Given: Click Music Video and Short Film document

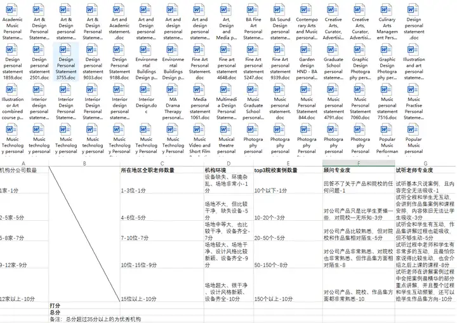Looking at the screenshot, I should (200, 140).
